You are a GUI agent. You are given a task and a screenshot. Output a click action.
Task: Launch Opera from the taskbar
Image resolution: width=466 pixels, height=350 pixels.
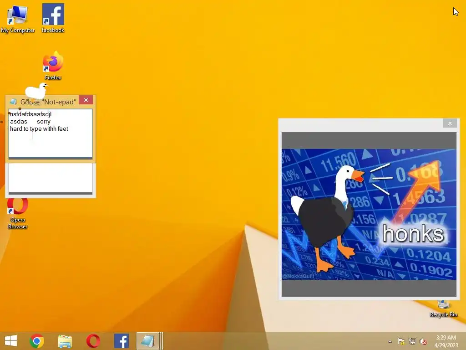[93, 341]
